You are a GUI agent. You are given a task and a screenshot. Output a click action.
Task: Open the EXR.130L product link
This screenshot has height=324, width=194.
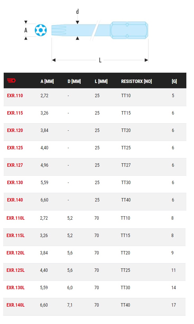pos(16,288)
